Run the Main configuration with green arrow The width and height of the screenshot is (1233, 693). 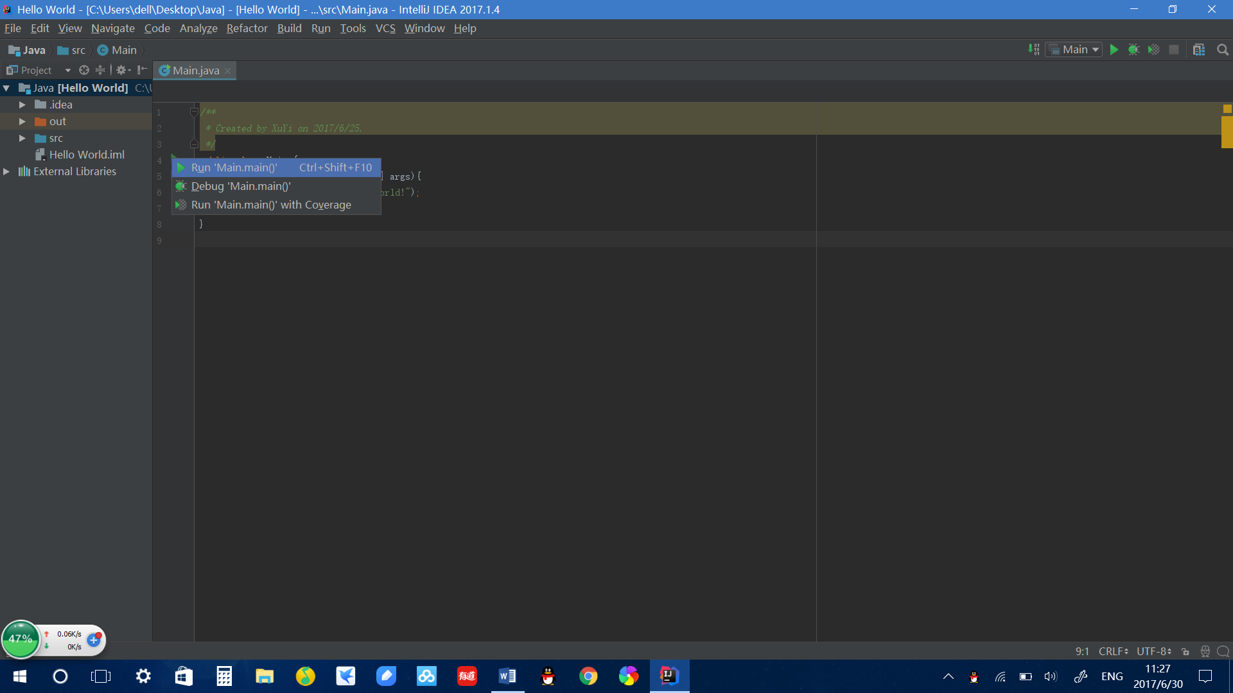point(1114,49)
